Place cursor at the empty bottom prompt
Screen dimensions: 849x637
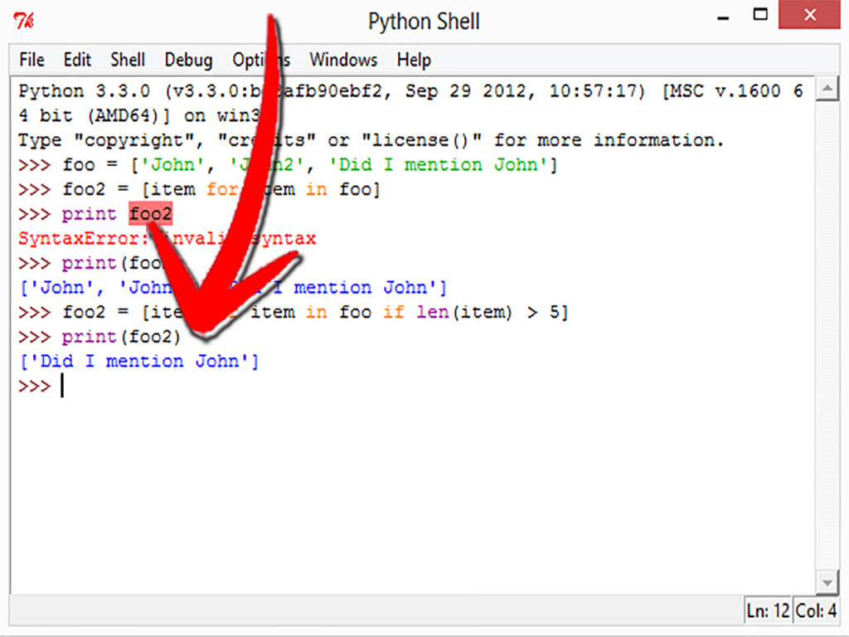coord(62,386)
